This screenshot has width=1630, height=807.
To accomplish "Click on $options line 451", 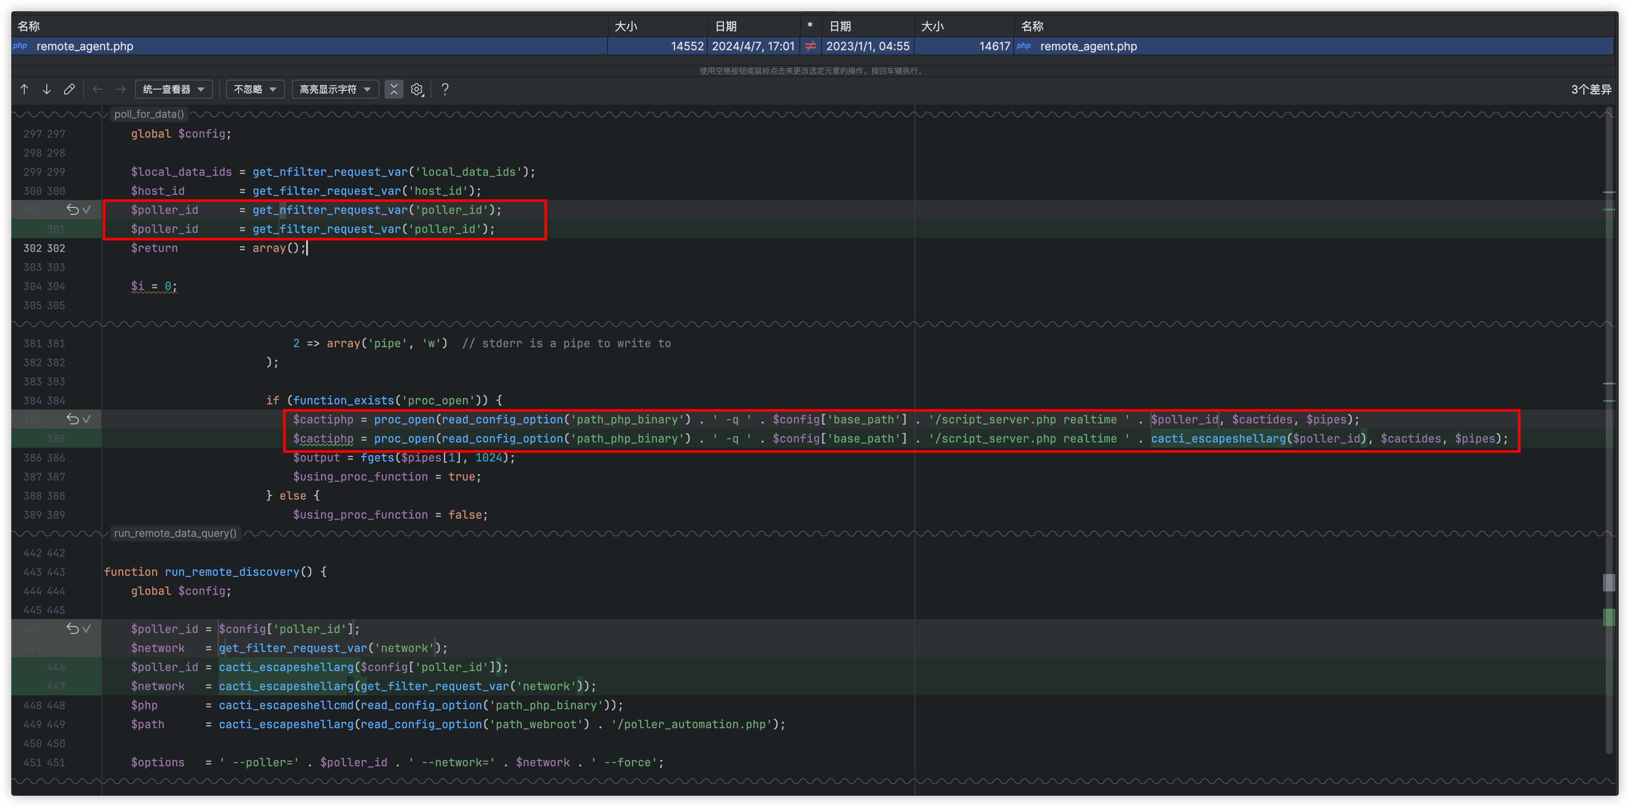I will pyautogui.click(x=398, y=762).
